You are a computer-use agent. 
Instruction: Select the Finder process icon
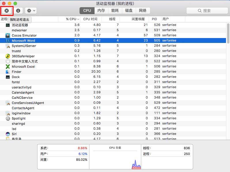point(8,72)
